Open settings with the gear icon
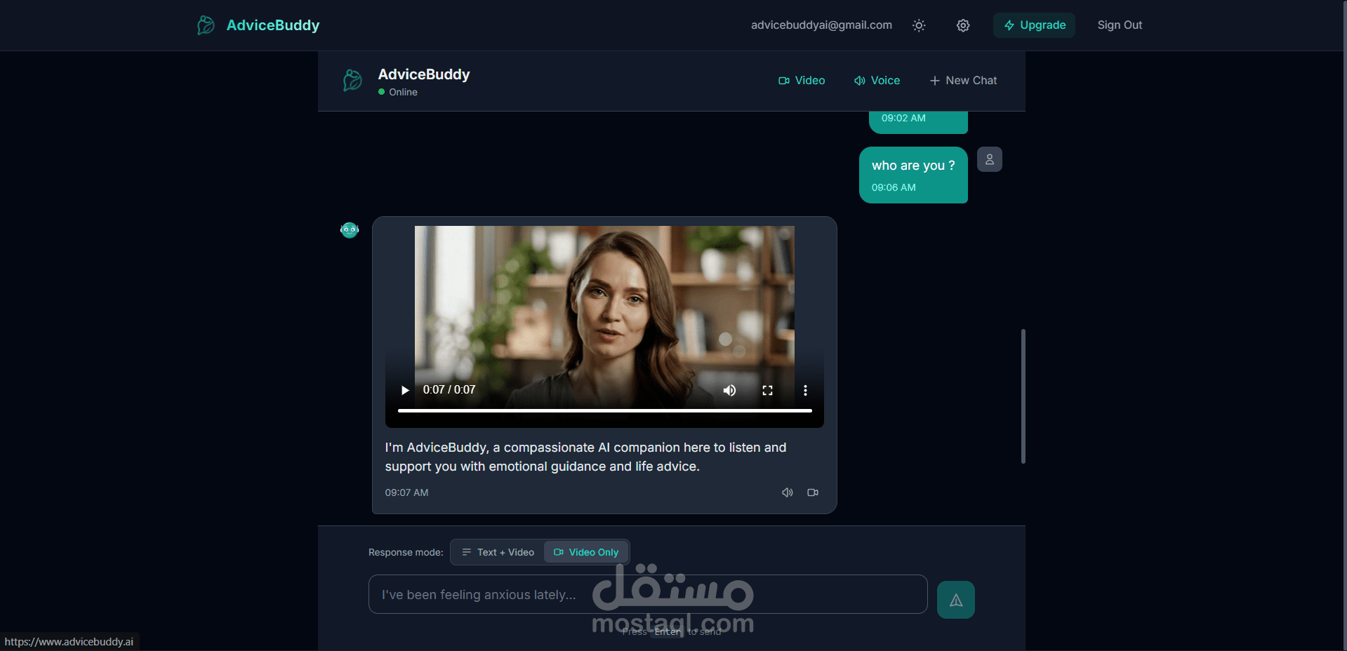The image size is (1347, 651). [x=963, y=25]
